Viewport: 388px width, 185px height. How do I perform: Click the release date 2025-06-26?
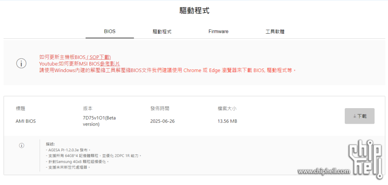click(162, 122)
